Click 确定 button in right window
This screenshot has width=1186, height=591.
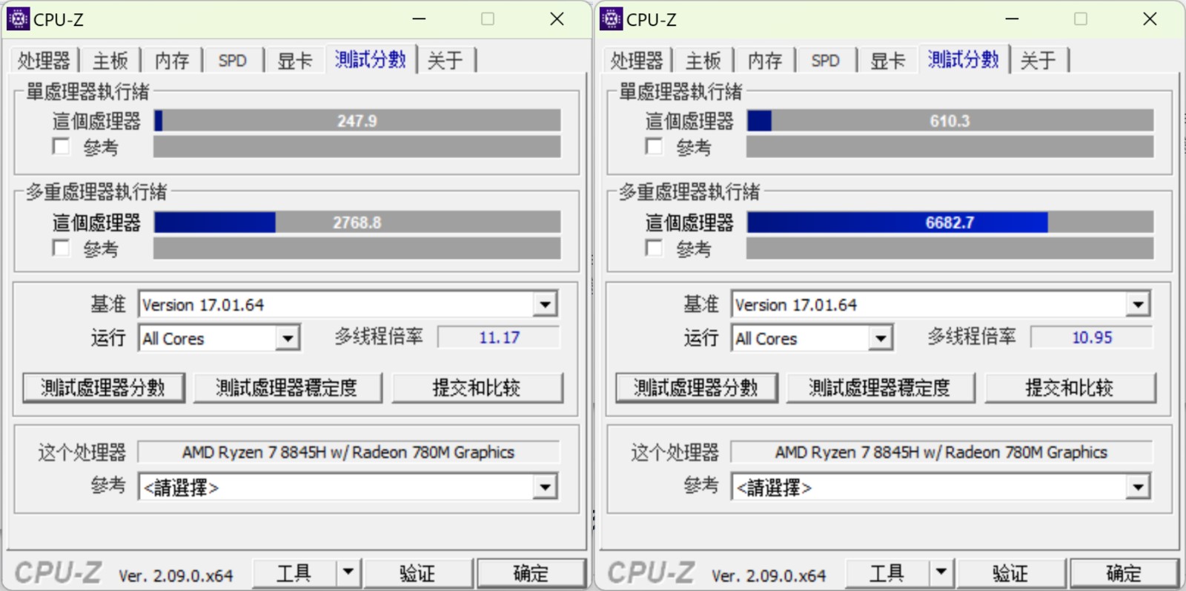point(1124,572)
